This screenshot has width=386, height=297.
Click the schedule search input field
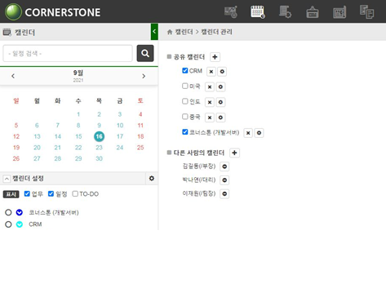coord(68,53)
